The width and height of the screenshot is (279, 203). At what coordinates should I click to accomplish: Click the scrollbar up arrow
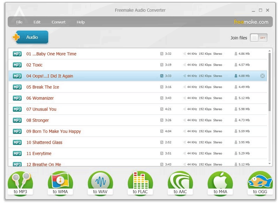coord(270,51)
